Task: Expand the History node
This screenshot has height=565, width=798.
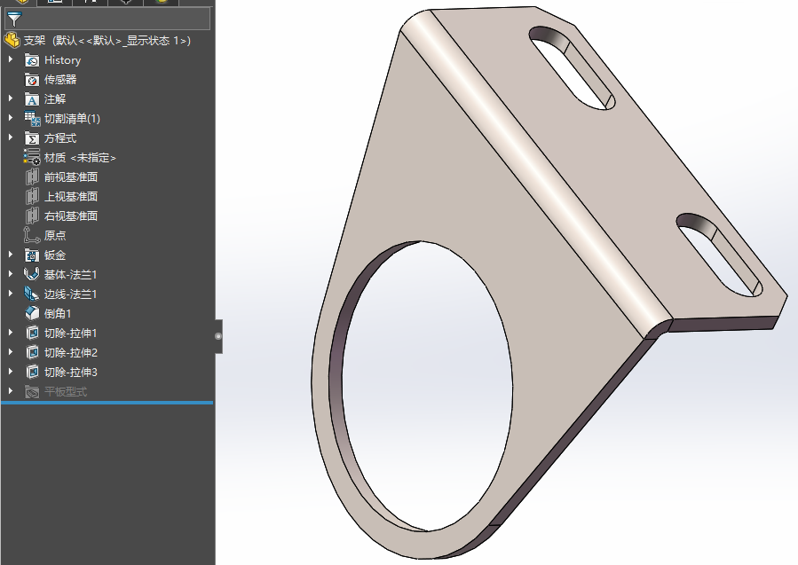Action: (11, 59)
